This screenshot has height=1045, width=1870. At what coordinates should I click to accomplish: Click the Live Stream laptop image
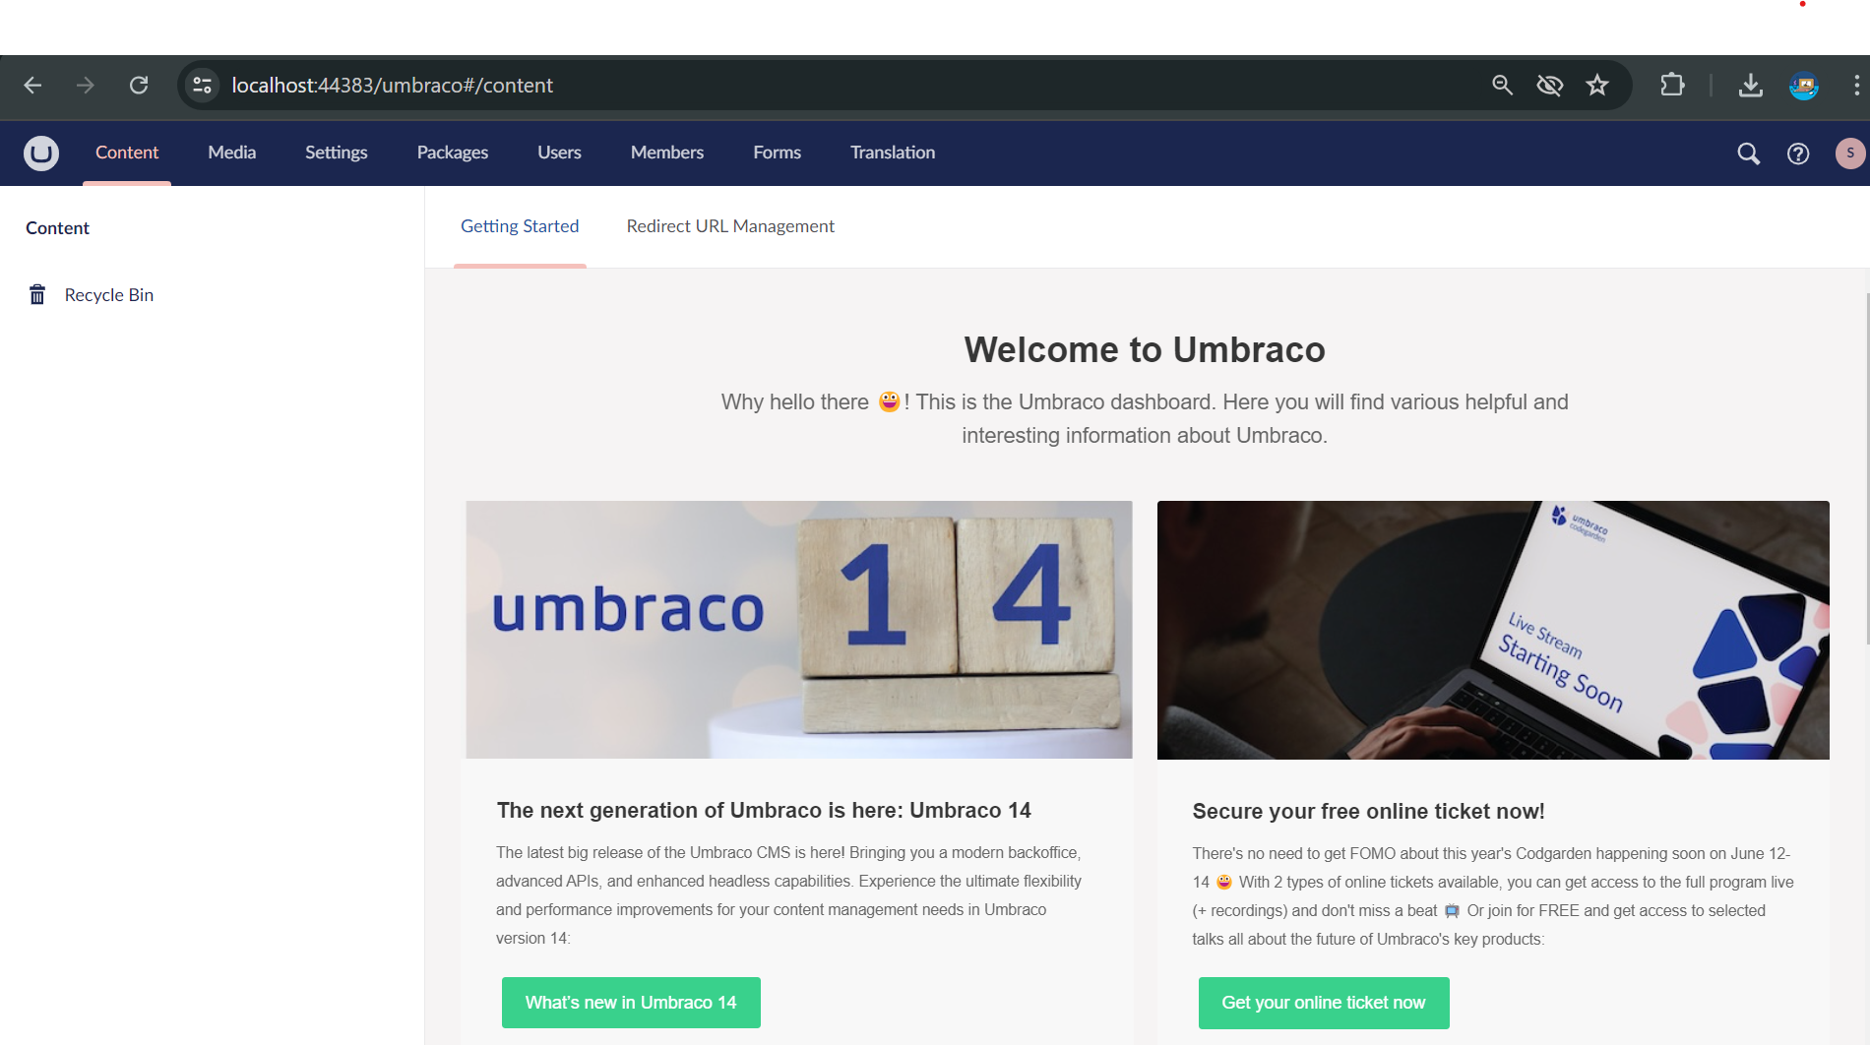tap(1493, 630)
